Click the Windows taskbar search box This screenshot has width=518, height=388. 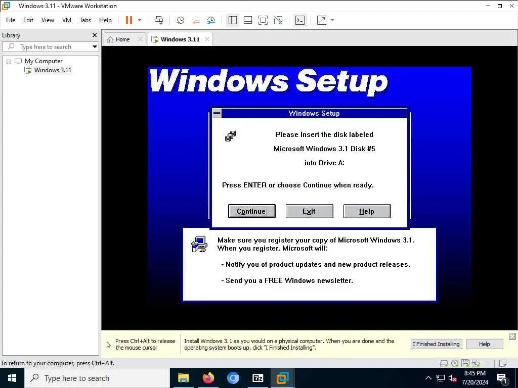pyautogui.click(x=97, y=378)
